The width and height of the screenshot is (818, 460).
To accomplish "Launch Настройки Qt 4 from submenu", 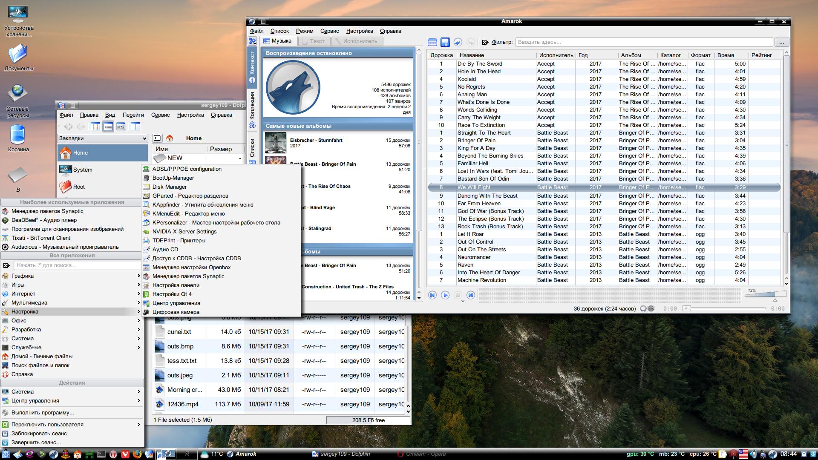I will (x=221, y=294).
